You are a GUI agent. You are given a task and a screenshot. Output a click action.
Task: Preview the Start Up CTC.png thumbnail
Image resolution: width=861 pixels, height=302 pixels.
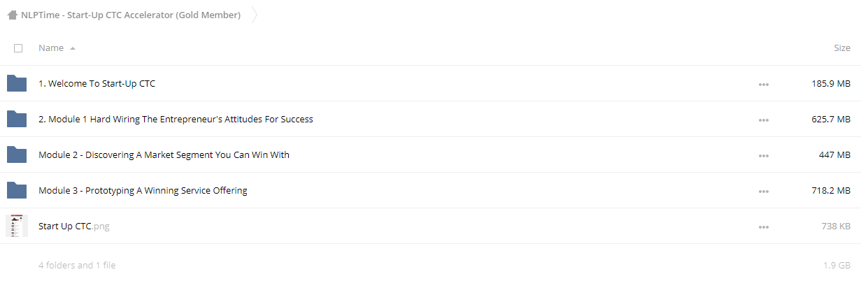pos(17,226)
